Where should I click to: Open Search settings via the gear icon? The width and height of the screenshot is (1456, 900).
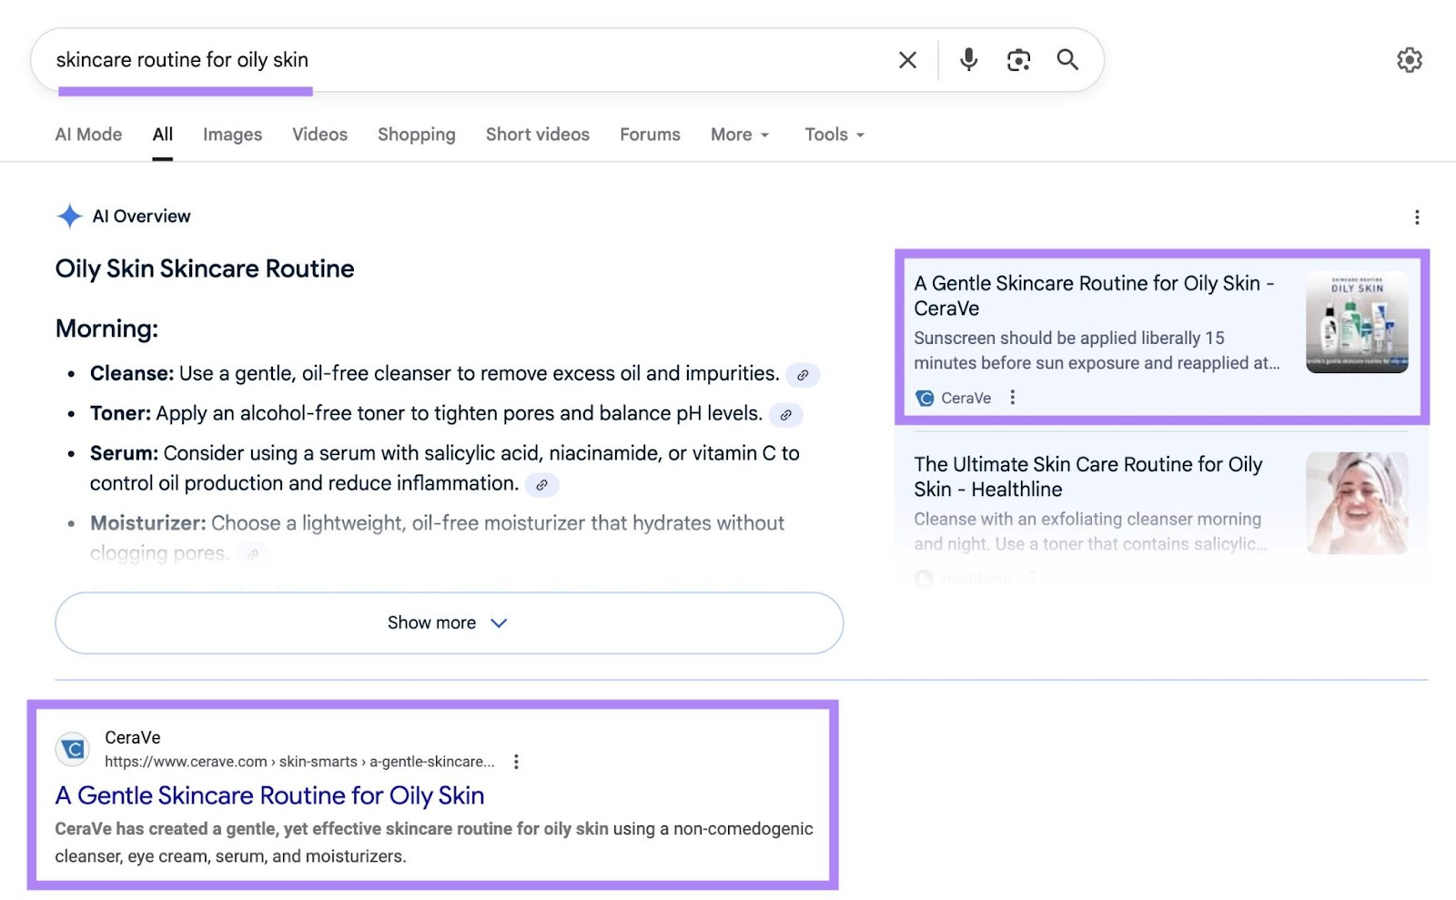click(1410, 59)
